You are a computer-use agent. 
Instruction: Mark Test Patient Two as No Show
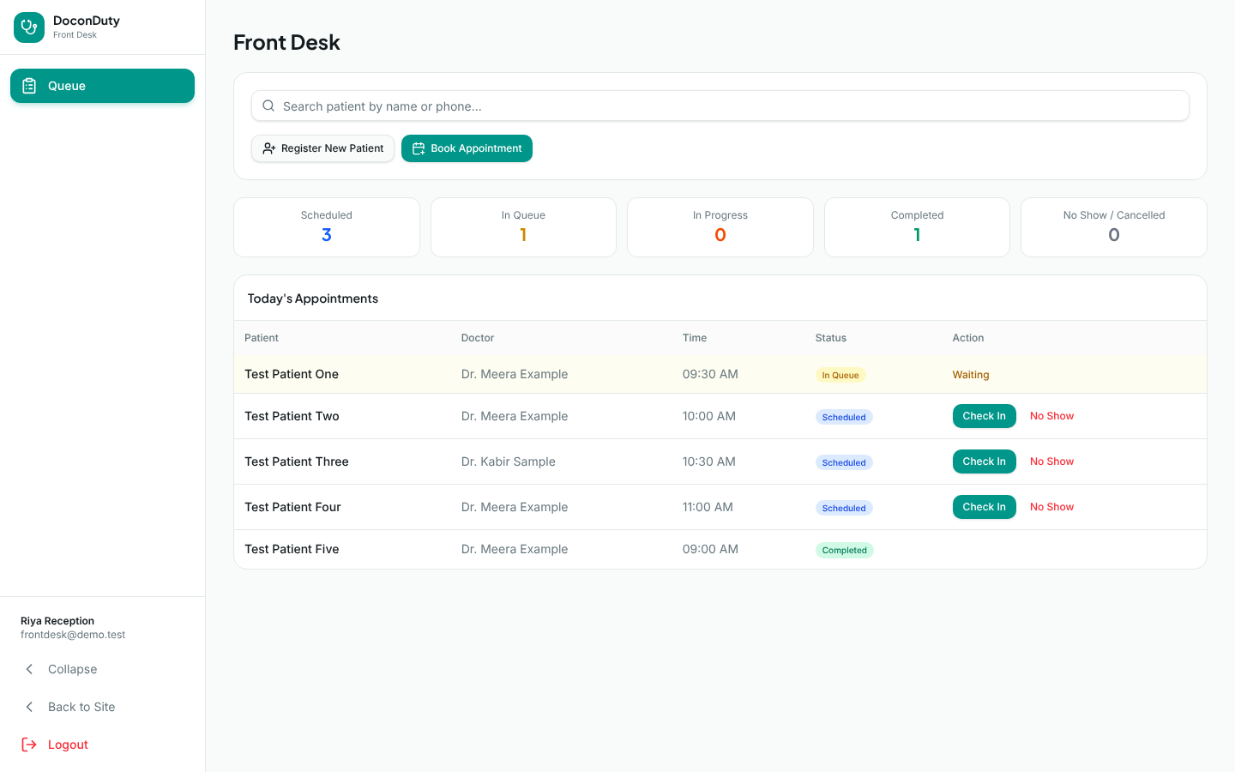tap(1051, 416)
